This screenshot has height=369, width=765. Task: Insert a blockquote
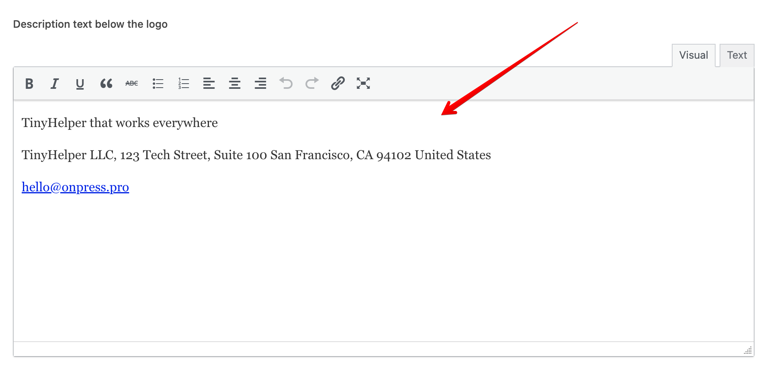106,84
